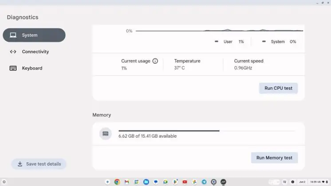
Task: Click the Memory section heading
Action: (x=102, y=115)
